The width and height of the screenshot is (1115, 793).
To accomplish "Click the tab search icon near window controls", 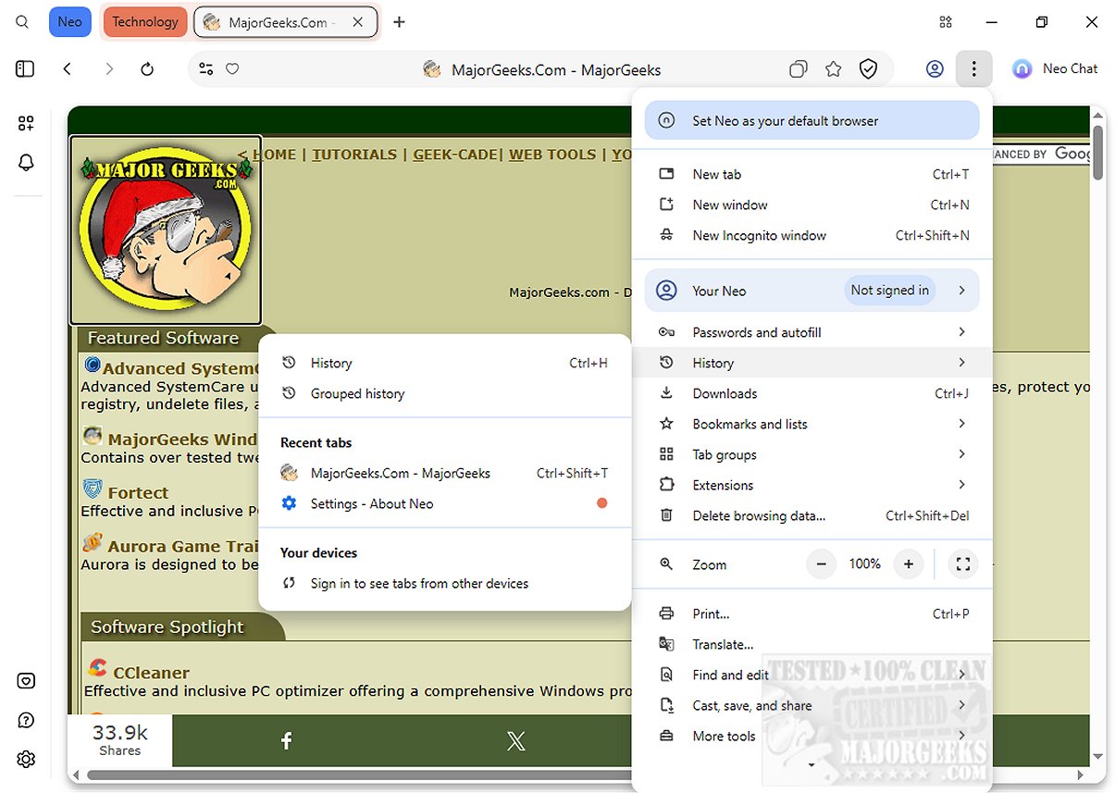I will pos(945,21).
